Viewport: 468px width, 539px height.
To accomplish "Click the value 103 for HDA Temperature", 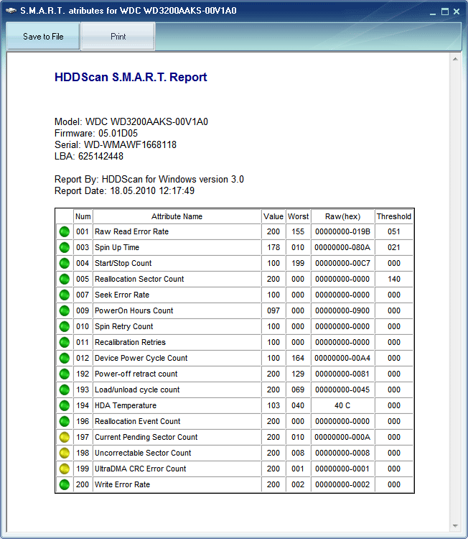I will [x=273, y=405].
